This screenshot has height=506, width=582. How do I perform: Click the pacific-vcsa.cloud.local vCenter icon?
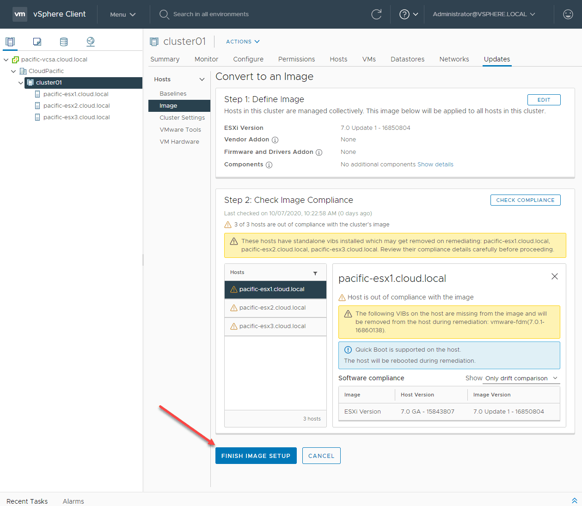click(16, 60)
